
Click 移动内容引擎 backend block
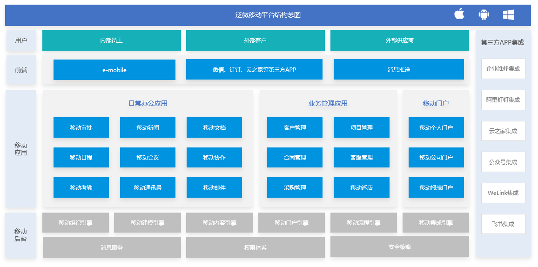220,223
